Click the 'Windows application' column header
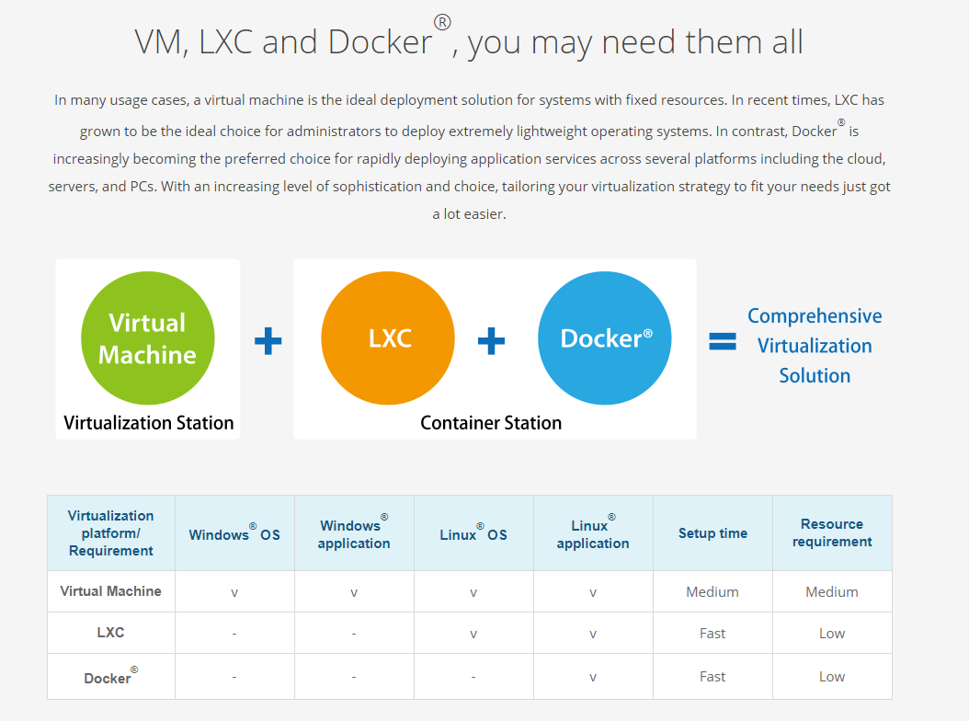The height and width of the screenshot is (721, 969). [x=354, y=533]
